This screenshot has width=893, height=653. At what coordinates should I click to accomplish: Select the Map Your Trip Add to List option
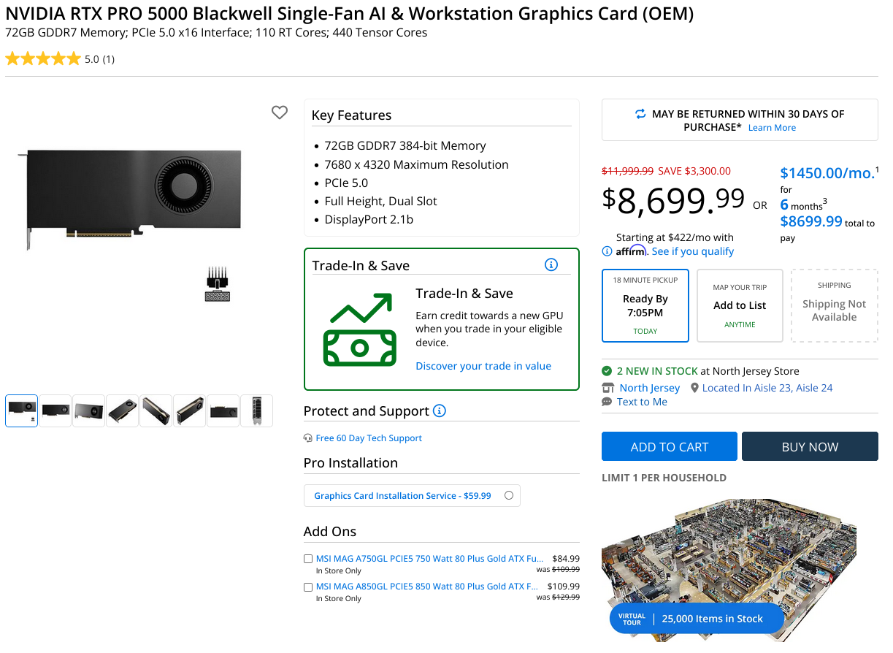[x=740, y=305]
